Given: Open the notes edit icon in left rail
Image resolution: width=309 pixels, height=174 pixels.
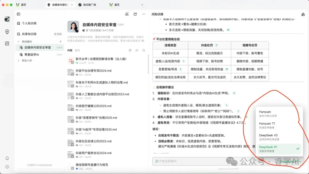Looking at the screenshot, I should [7, 44].
